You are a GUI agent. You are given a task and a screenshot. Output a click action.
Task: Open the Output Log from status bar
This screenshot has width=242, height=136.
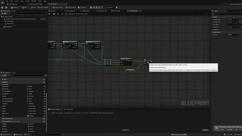point(18,134)
